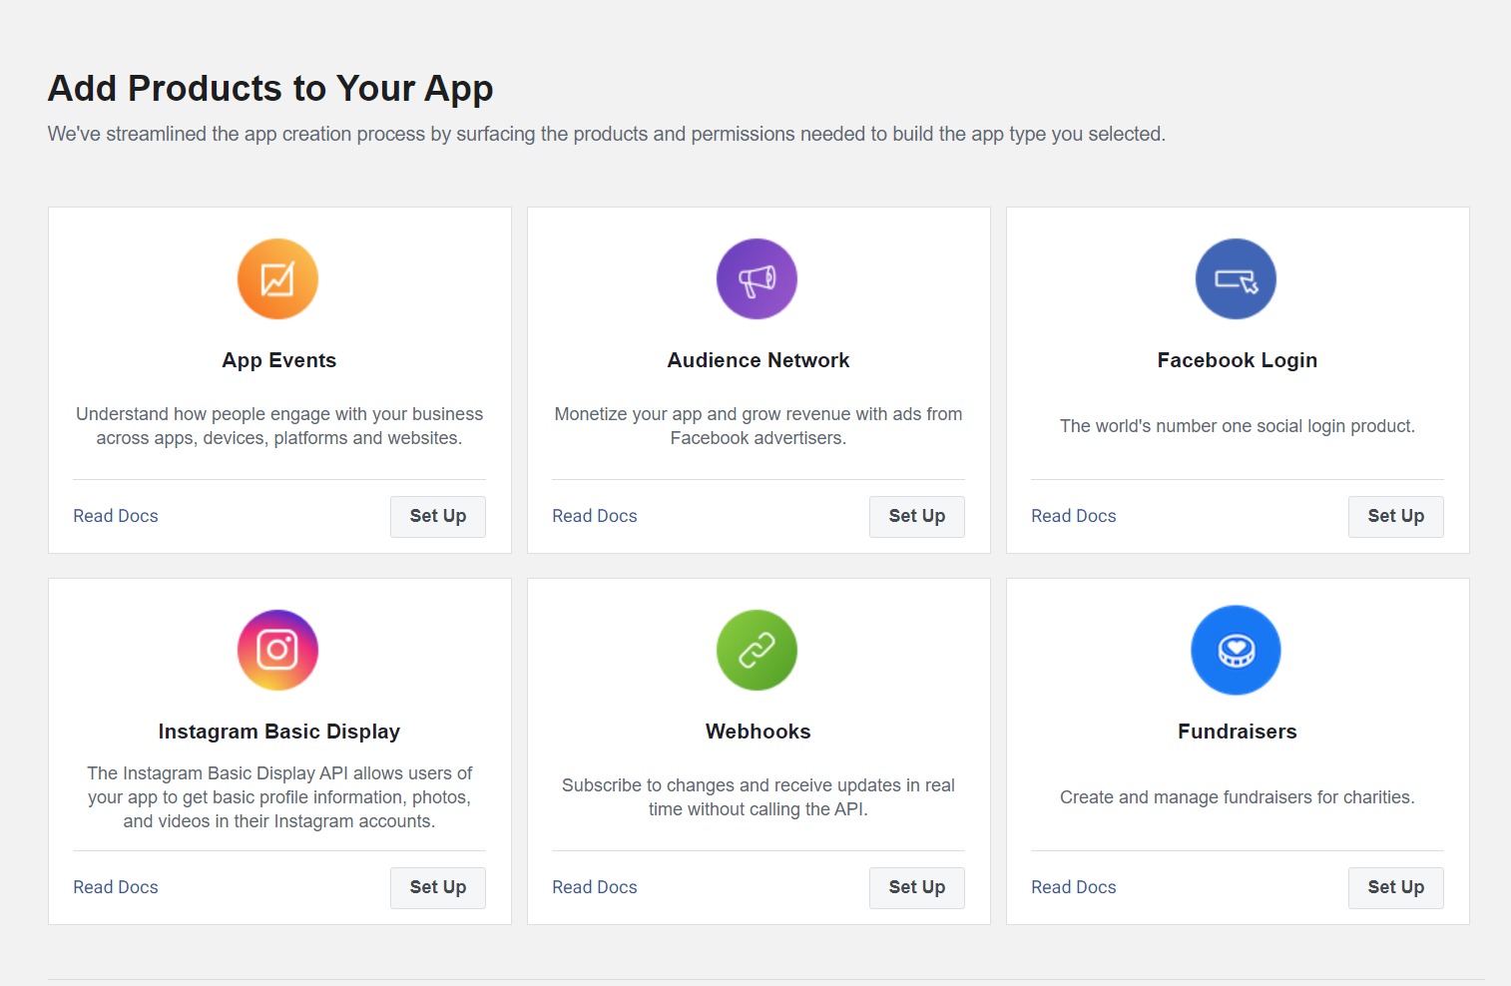Click the Facebook Login card title
The width and height of the screenshot is (1511, 986).
(x=1238, y=360)
